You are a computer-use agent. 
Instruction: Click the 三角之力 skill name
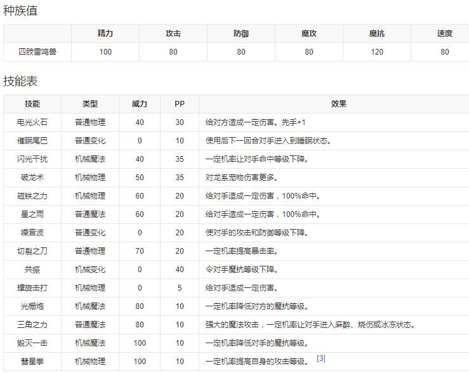(32, 325)
